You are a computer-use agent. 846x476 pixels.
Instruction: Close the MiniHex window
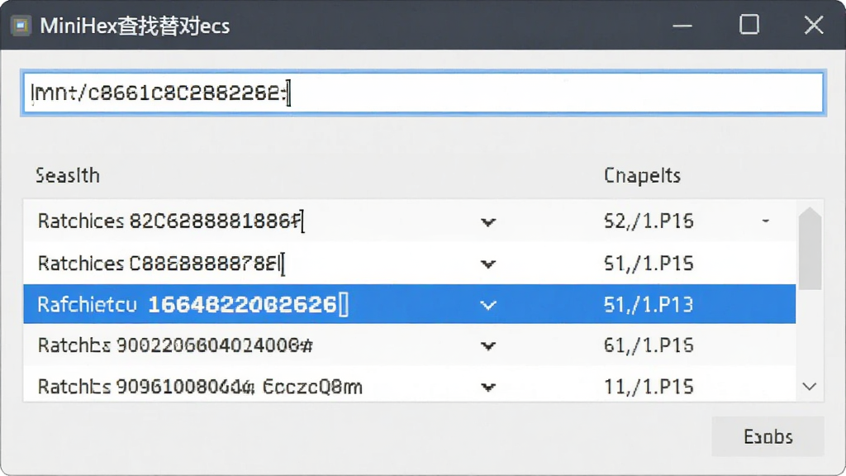click(814, 25)
